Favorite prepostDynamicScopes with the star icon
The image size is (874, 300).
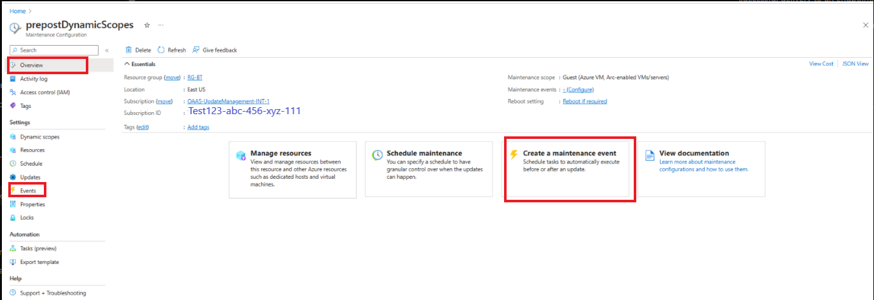[x=147, y=25]
